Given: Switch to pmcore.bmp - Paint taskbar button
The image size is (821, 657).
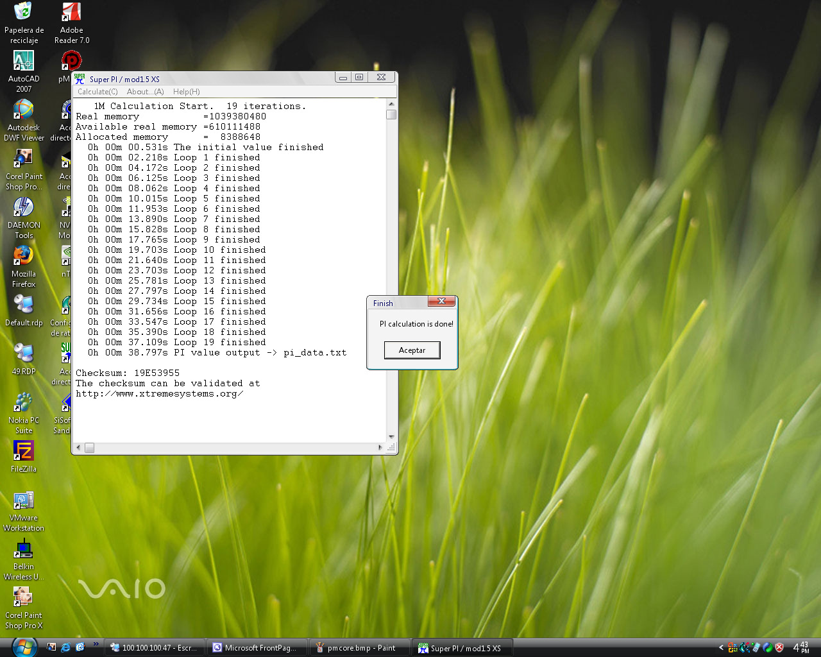Looking at the screenshot, I should click(x=358, y=648).
